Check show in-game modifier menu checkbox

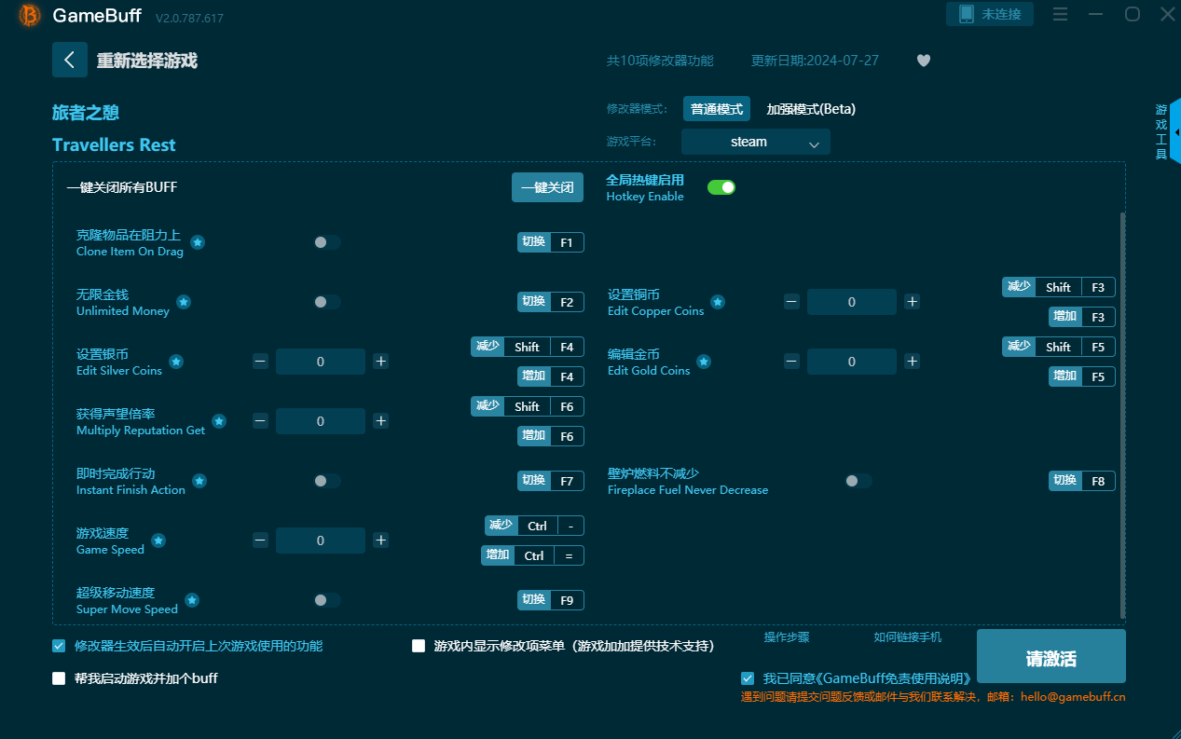click(x=419, y=646)
